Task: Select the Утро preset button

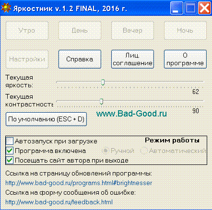Action: [x=27, y=30]
